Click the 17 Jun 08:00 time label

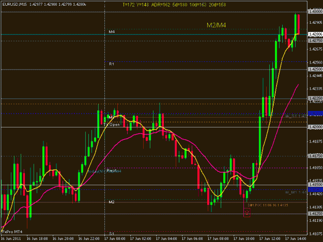point(218,239)
